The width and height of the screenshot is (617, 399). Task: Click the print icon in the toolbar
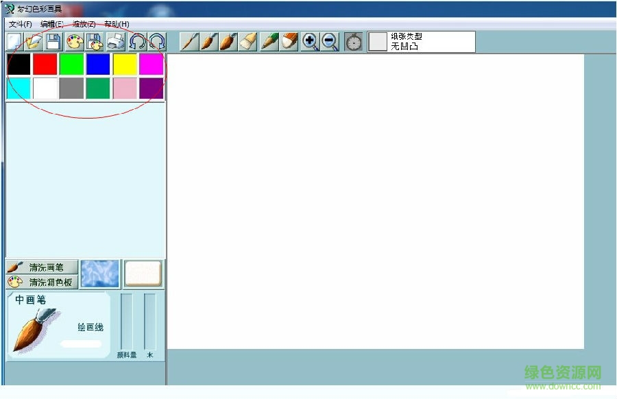pos(116,42)
